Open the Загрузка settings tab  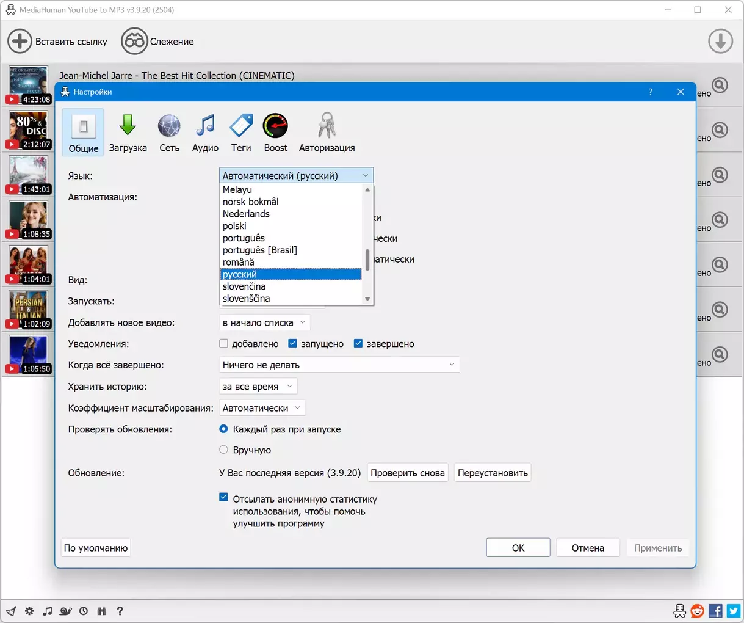click(x=128, y=133)
